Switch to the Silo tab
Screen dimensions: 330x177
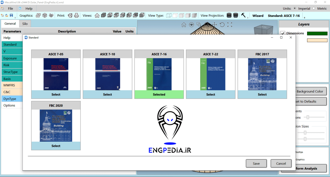click(x=25, y=24)
